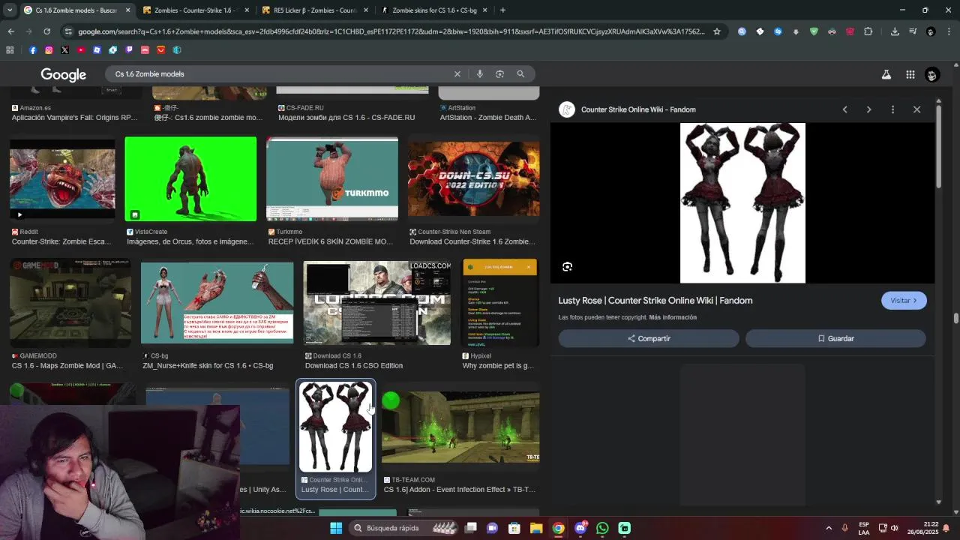Viewport: 960px width, 540px height.
Task: Open Chrome downloads icon
Action: [895, 31]
